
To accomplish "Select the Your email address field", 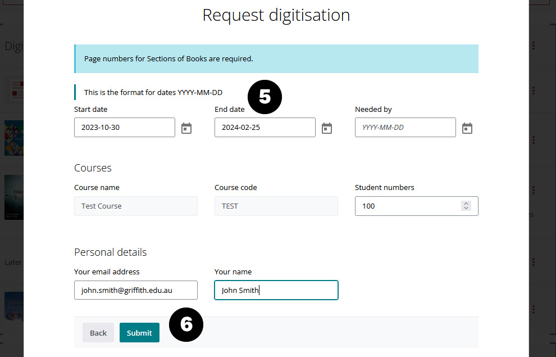I will pyautogui.click(x=135, y=291).
